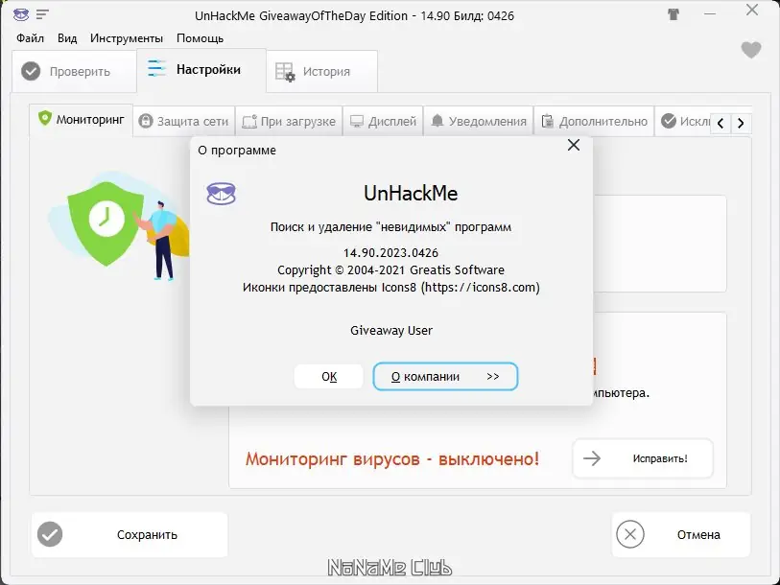Click the heart icon below the title bar

click(749, 50)
